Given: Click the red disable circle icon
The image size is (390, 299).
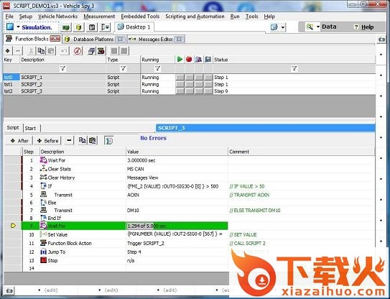Looking at the screenshot, I should pyautogui.click(x=78, y=51).
